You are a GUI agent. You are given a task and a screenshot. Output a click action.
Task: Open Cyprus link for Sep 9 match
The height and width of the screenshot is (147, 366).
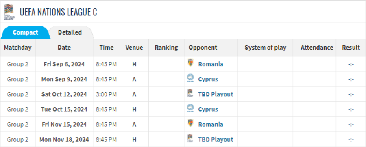pyautogui.click(x=208, y=79)
